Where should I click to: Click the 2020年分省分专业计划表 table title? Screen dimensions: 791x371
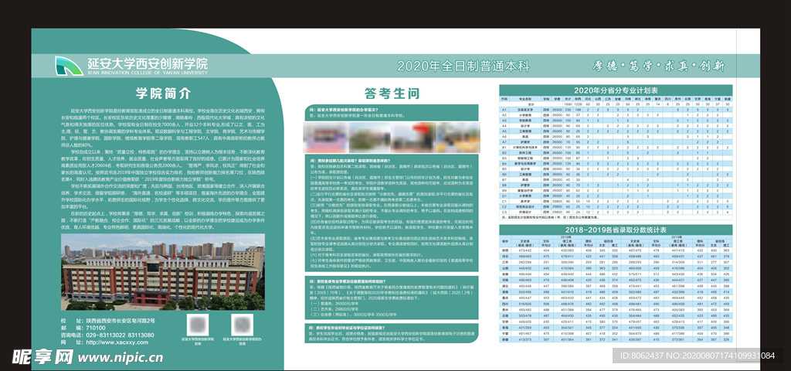[616, 90]
